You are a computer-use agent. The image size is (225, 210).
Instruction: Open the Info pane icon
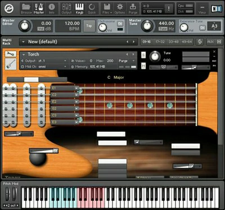tap(51, 8)
